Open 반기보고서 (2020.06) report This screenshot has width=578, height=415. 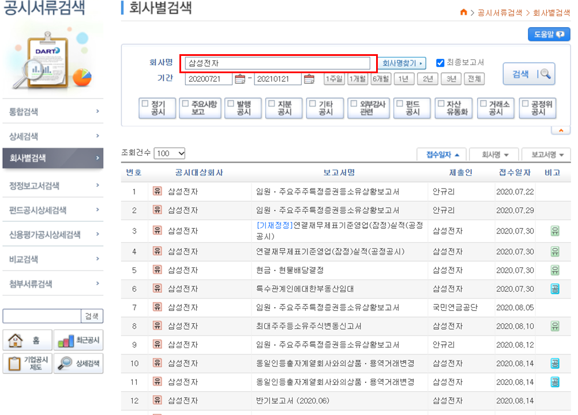coord(292,401)
